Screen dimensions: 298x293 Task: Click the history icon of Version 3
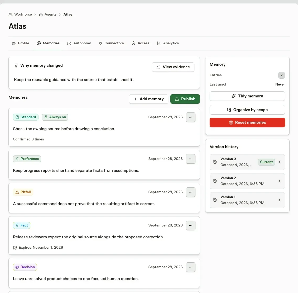pyautogui.click(x=215, y=162)
